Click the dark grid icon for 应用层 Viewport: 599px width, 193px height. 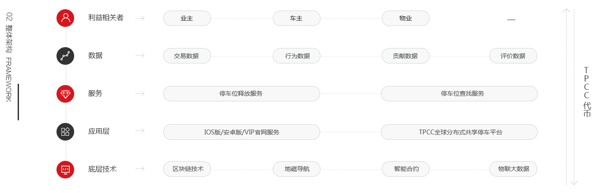click(x=65, y=131)
